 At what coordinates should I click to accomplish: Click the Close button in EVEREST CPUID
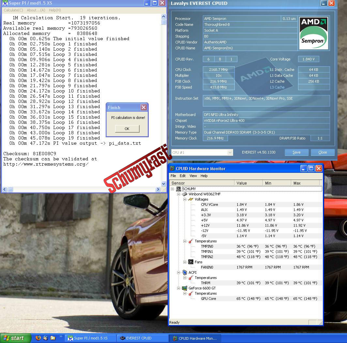click(x=323, y=152)
